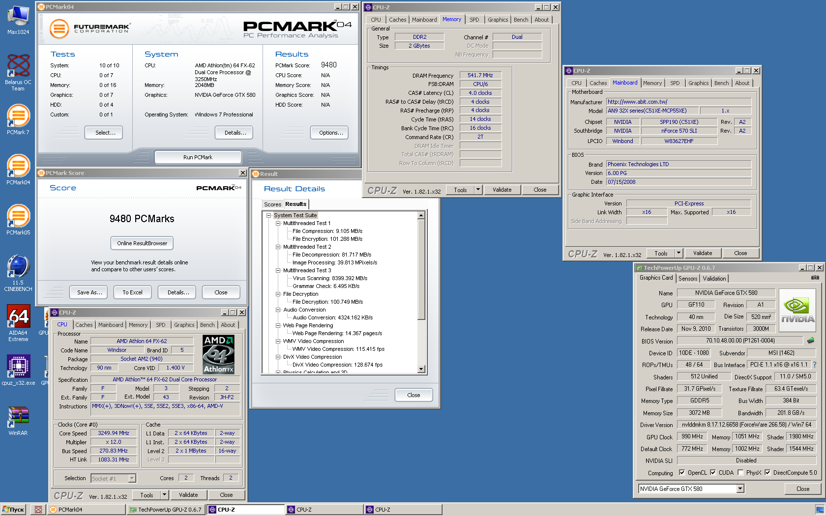Open the cpuz_x32.exe desktop icon
The image size is (826, 516).
coord(18,370)
